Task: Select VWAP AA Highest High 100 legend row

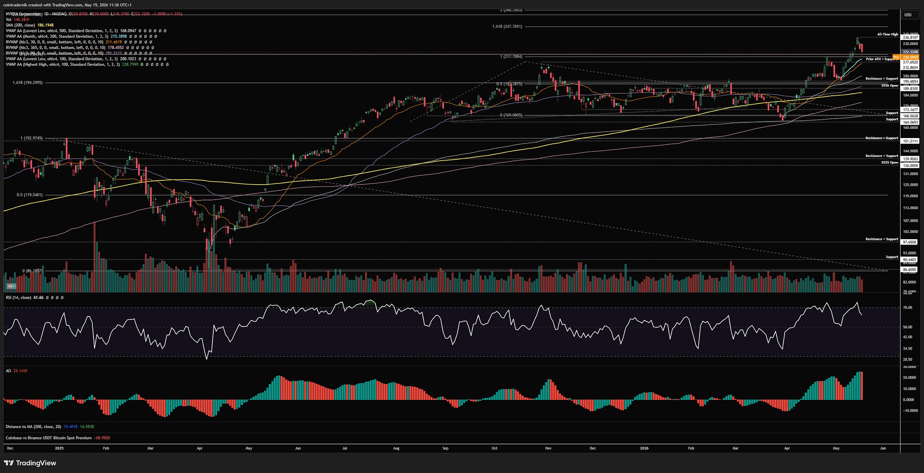Action: click(87, 65)
